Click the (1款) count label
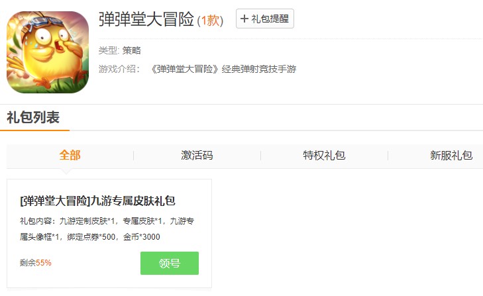This screenshot has width=483, height=296. pyautogui.click(x=210, y=21)
